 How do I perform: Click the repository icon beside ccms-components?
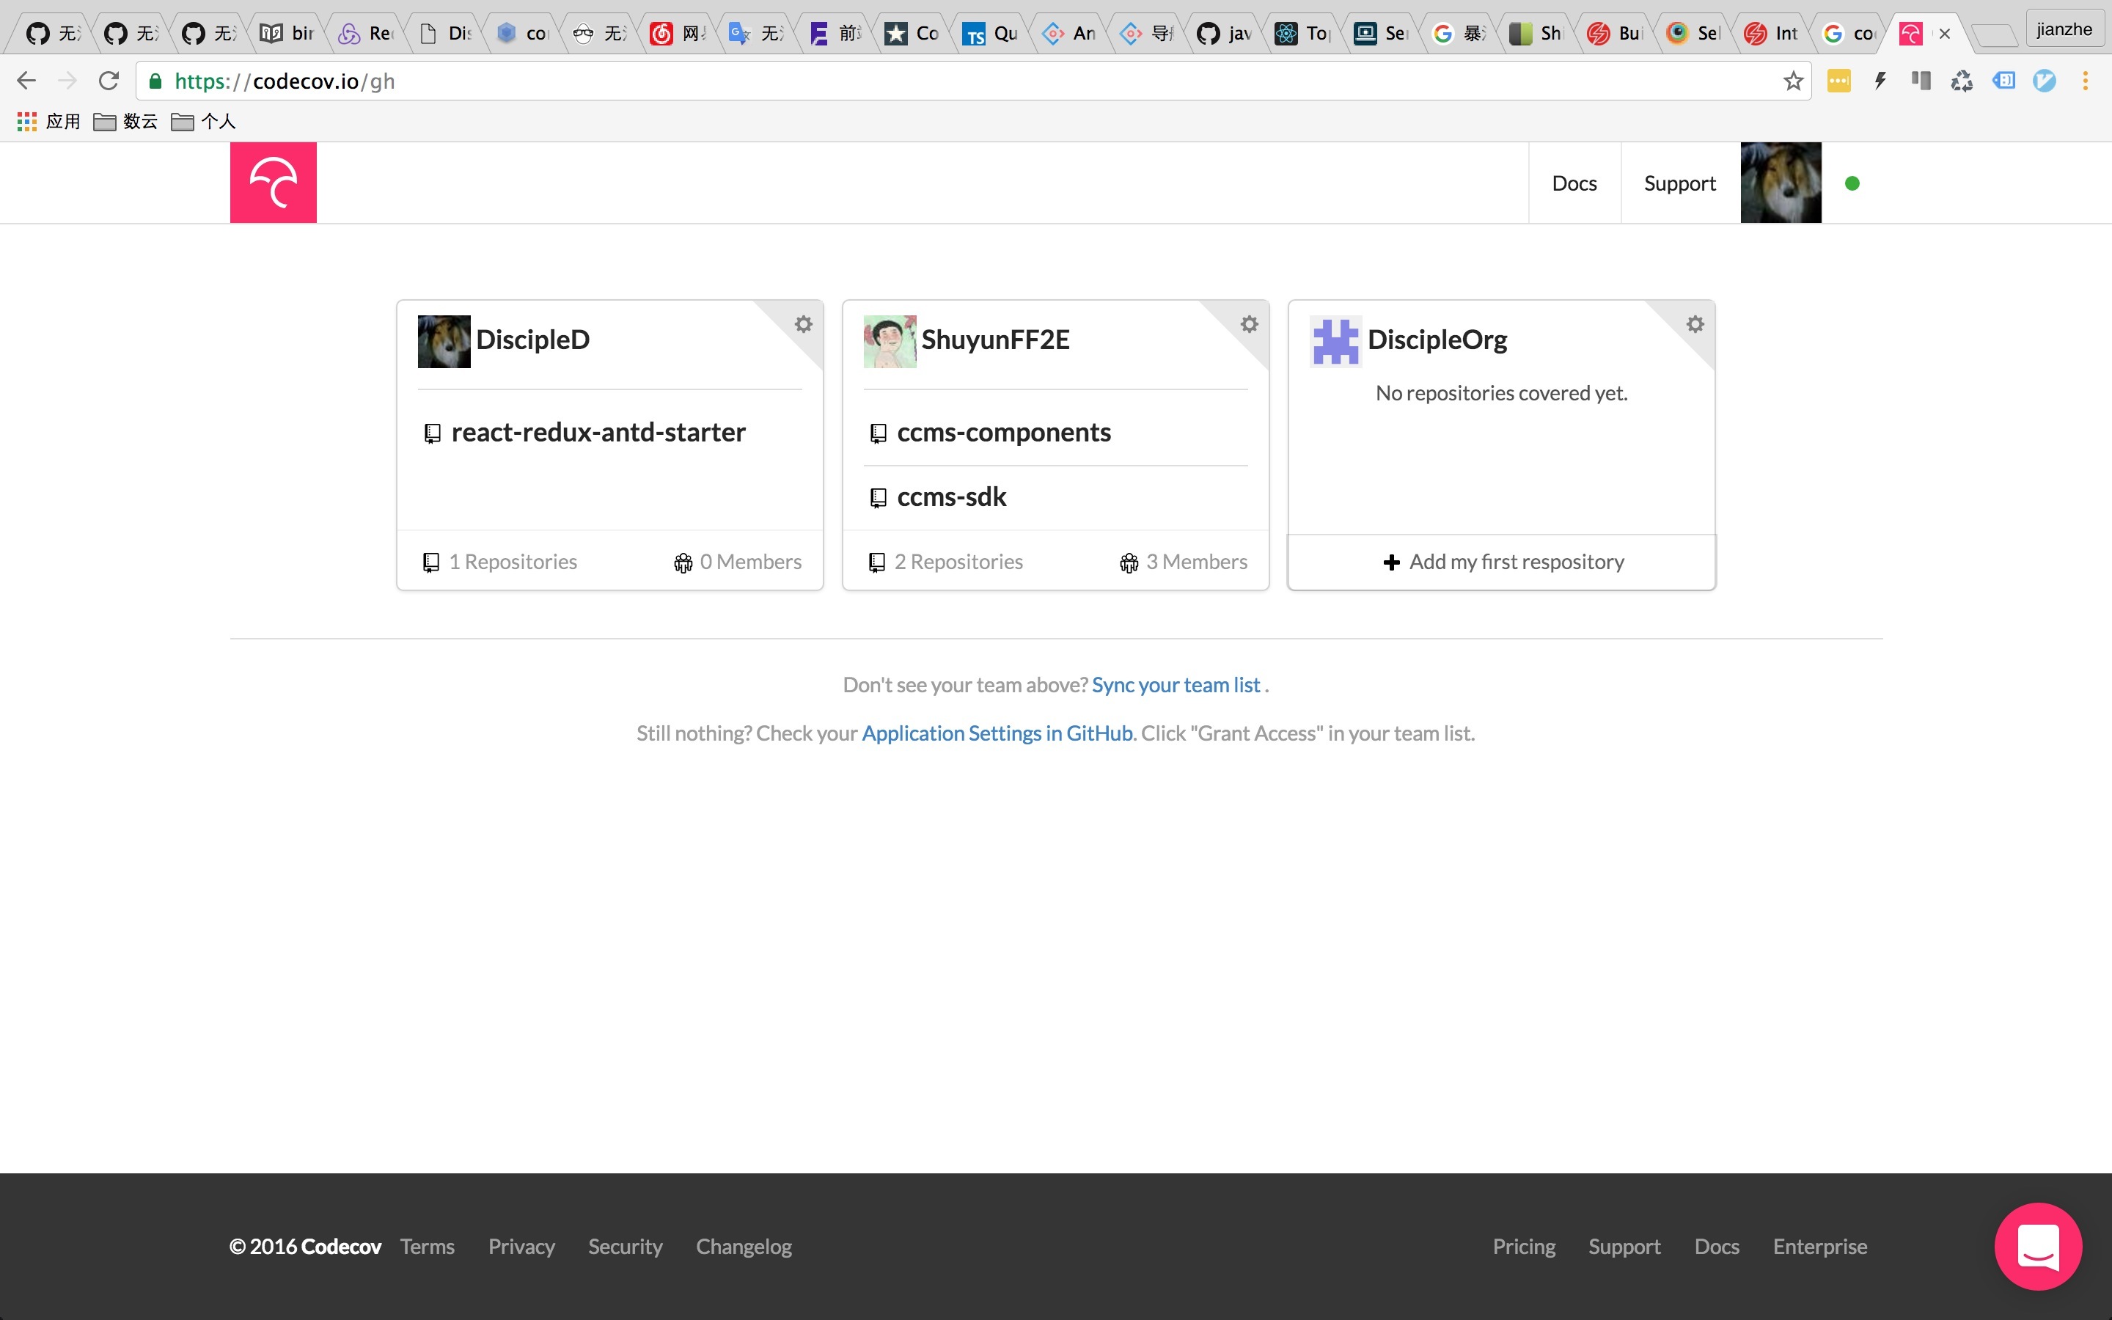878,433
